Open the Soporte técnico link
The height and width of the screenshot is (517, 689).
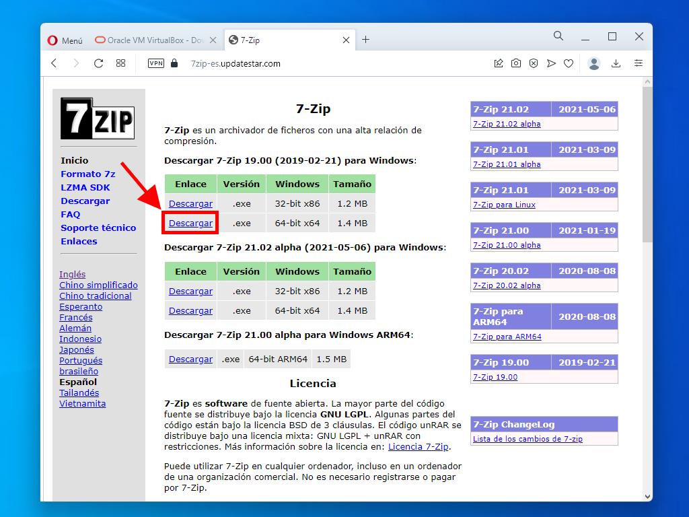pyautogui.click(x=98, y=228)
